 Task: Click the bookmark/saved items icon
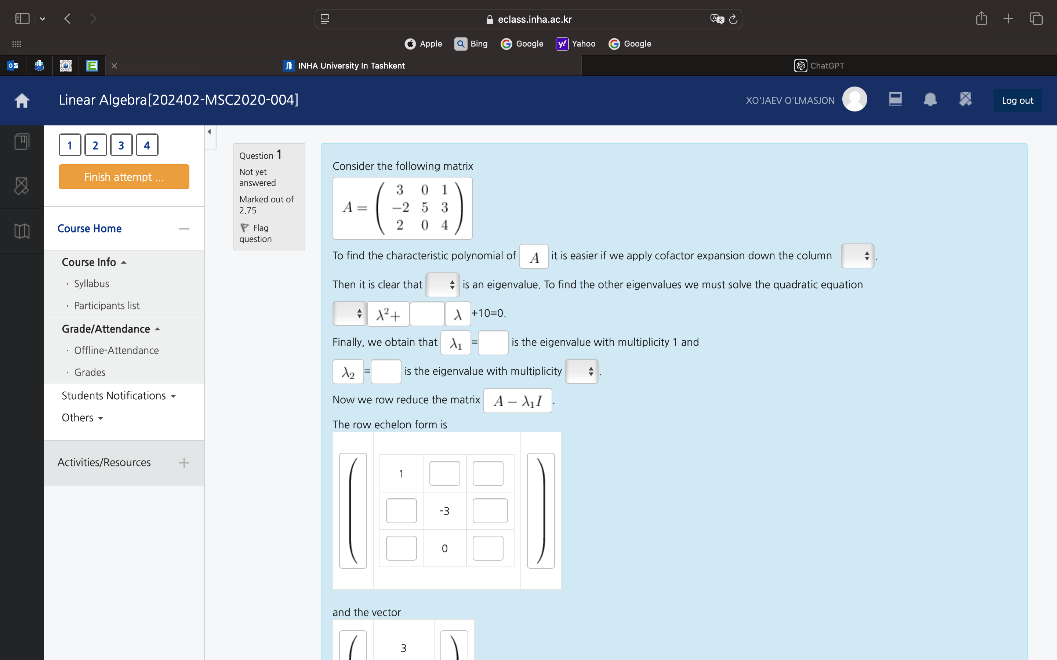(22, 144)
